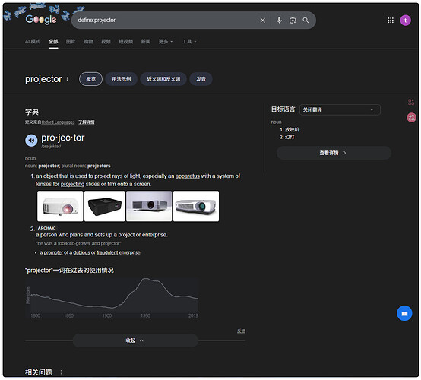Open three-dot menu beside 相关问题

pos(61,372)
